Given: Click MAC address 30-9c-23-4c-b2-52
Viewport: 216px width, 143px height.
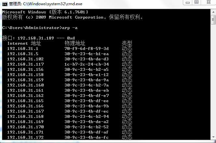Looking at the screenshot, I should coord(87,127).
